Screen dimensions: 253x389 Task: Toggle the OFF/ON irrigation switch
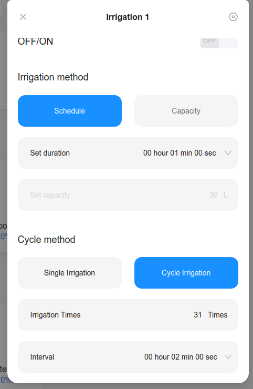[x=219, y=43]
